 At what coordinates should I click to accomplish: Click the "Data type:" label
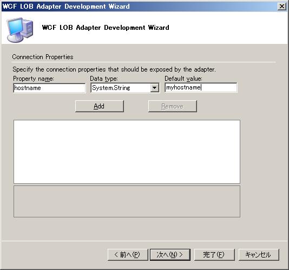pos(104,79)
